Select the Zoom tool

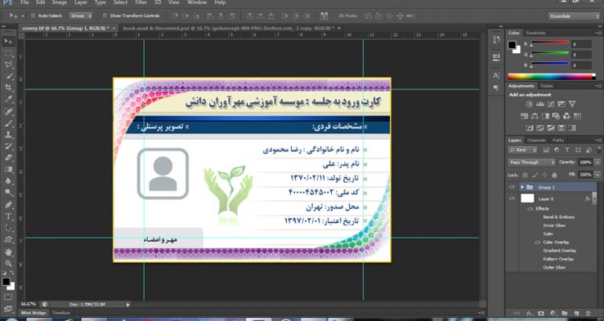(x=8, y=264)
